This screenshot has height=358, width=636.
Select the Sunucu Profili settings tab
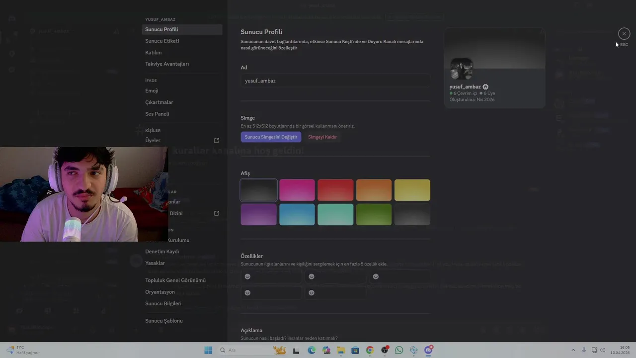click(x=182, y=29)
